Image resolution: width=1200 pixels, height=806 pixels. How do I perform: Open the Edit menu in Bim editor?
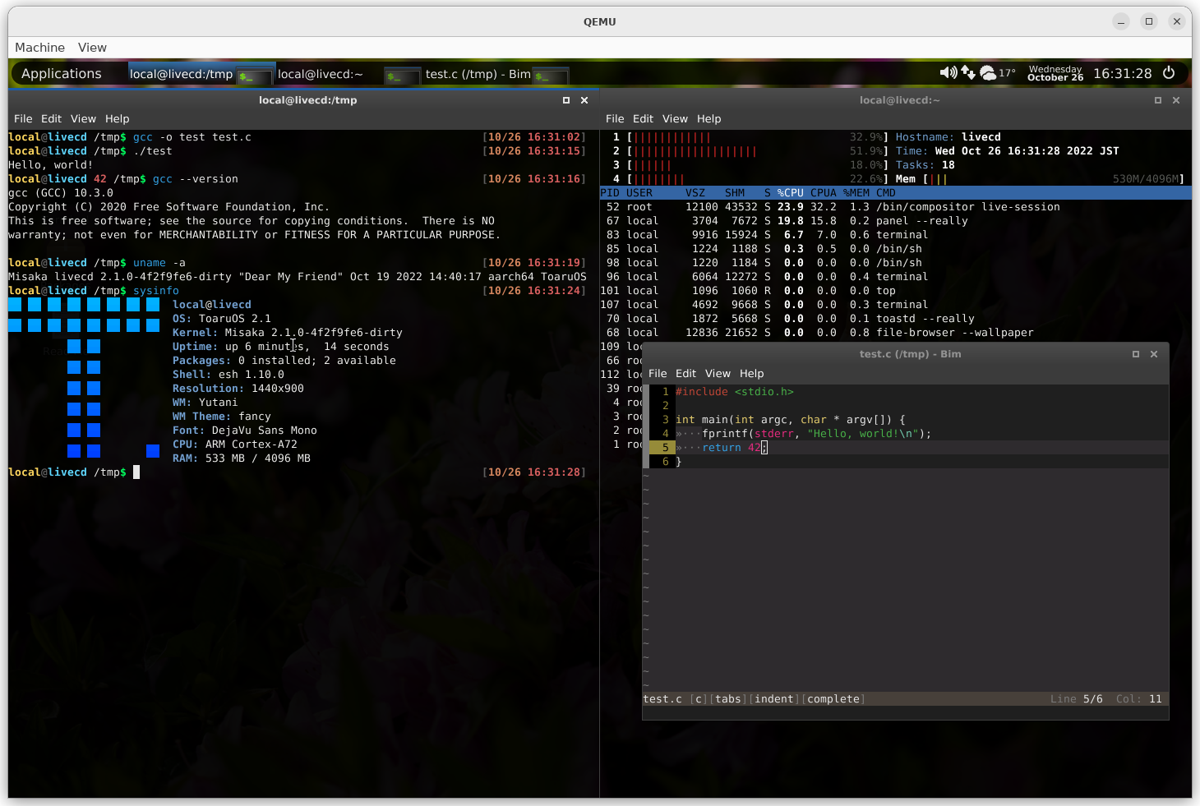pyautogui.click(x=685, y=374)
